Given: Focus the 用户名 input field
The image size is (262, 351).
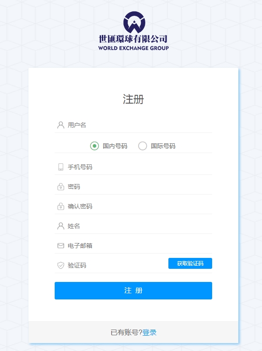Looking at the screenshot, I should (133, 125).
